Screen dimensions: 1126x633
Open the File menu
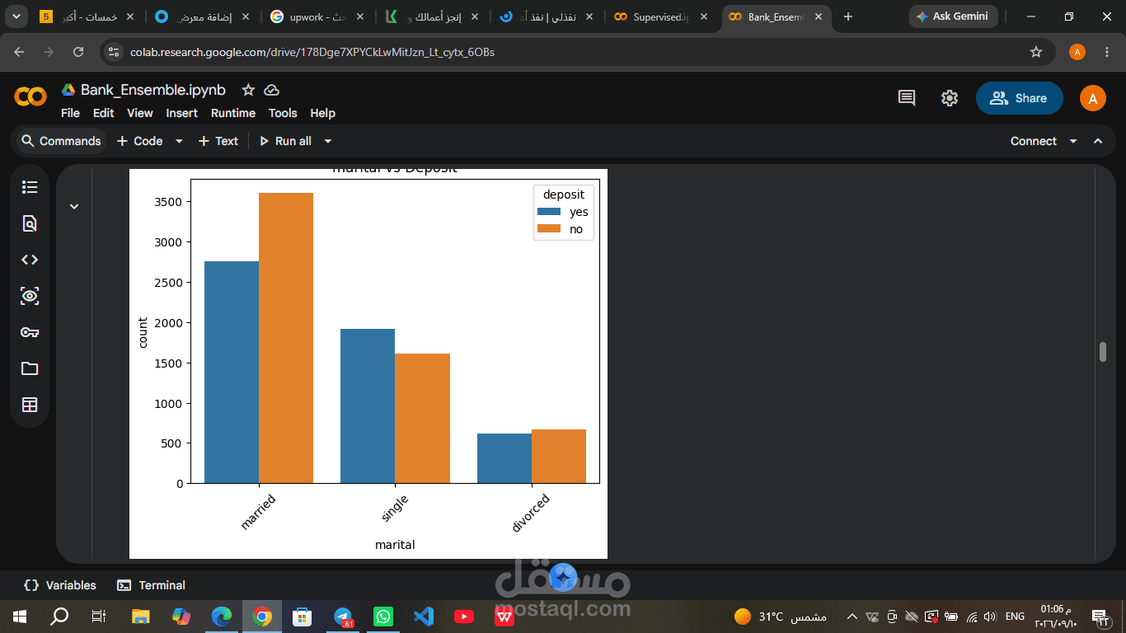click(x=70, y=113)
